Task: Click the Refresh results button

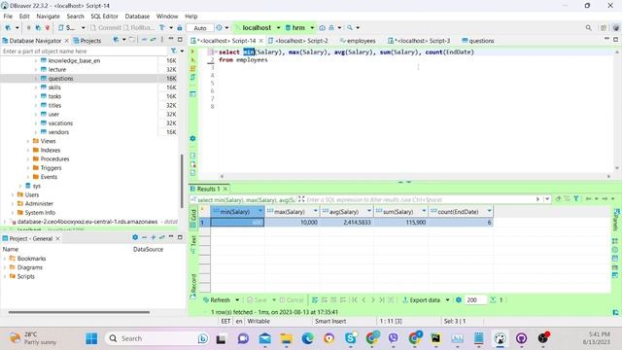Action: click(217, 300)
